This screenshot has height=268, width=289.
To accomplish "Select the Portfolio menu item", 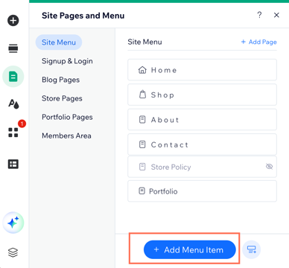I will point(202,191).
